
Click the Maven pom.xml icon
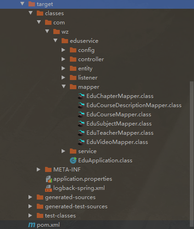(32, 225)
